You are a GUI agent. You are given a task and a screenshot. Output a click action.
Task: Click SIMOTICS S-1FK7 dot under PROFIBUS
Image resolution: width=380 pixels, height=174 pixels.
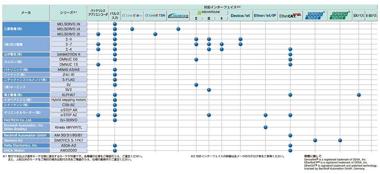click(315, 140)
